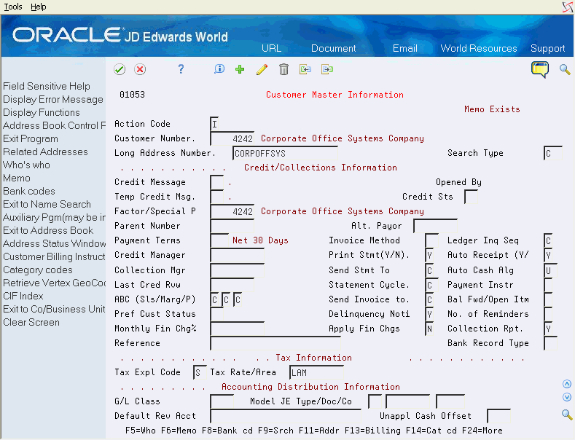Image resolution: width=575 pixels, height=440 pixels.
Task: Click the URL header link
Action: (x=272, y=48)
